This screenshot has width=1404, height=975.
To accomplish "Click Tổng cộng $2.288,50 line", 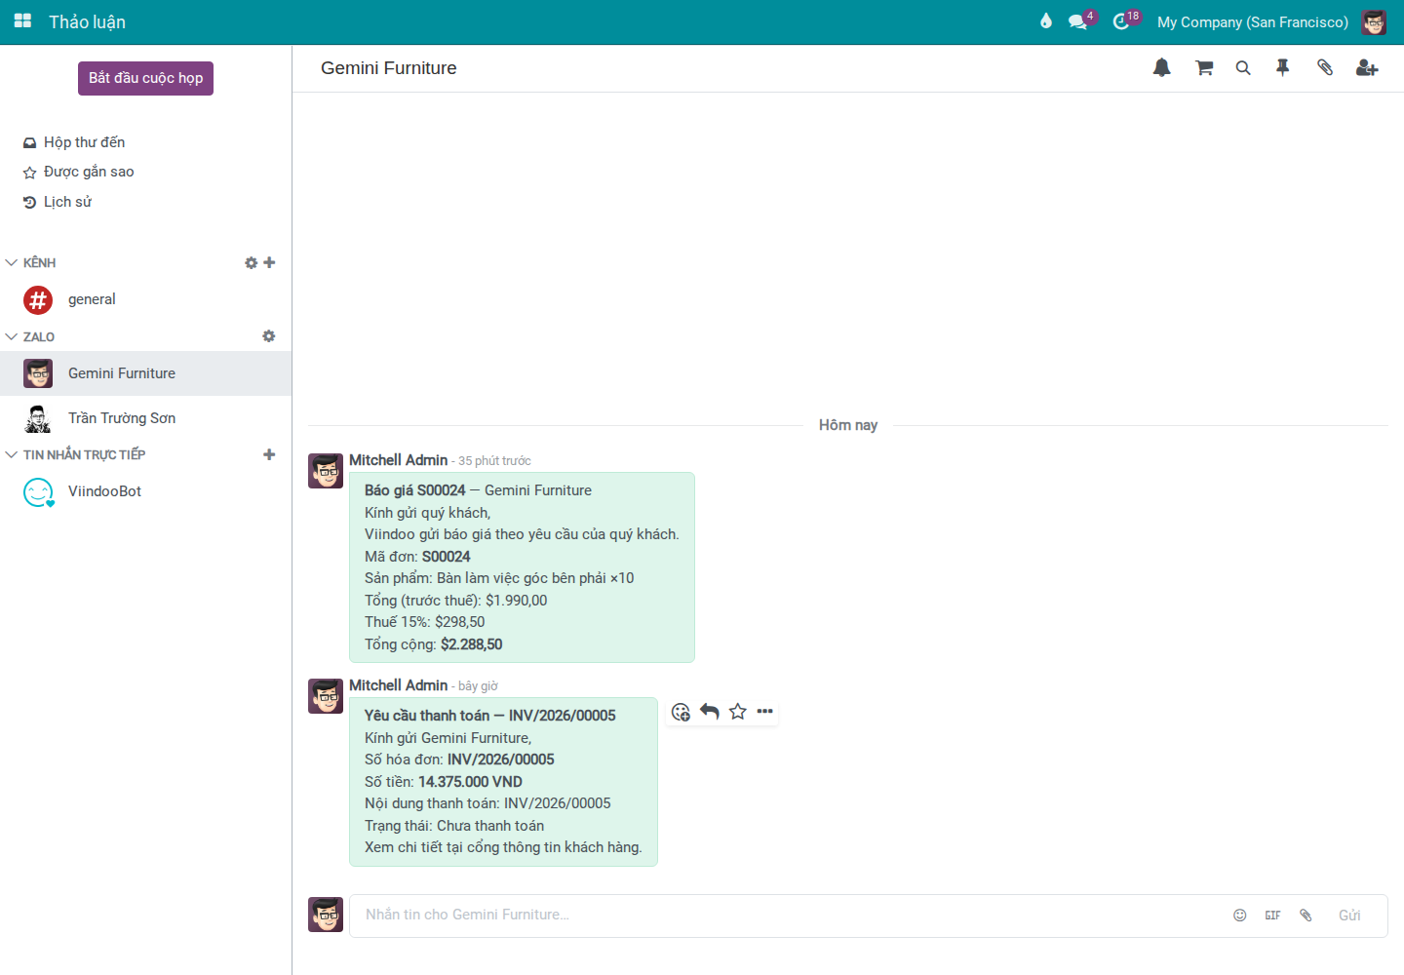I will pos(434,644).
